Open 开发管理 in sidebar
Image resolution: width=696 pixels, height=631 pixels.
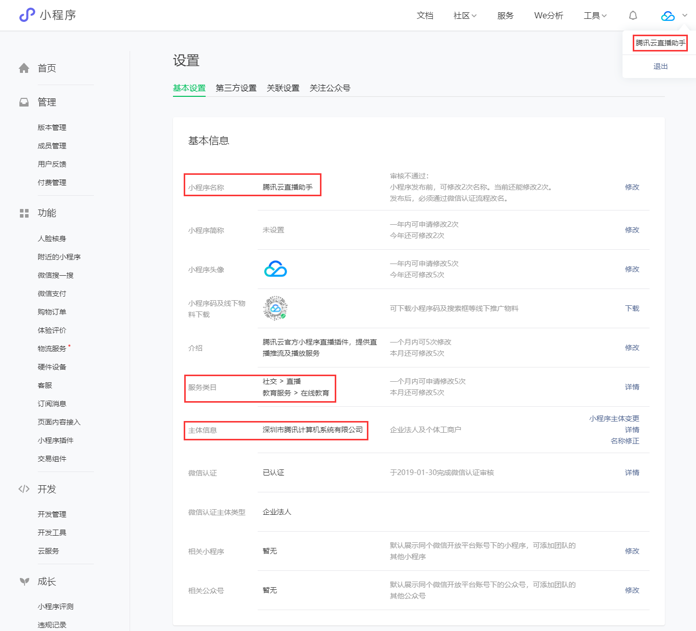click(52, 514)
